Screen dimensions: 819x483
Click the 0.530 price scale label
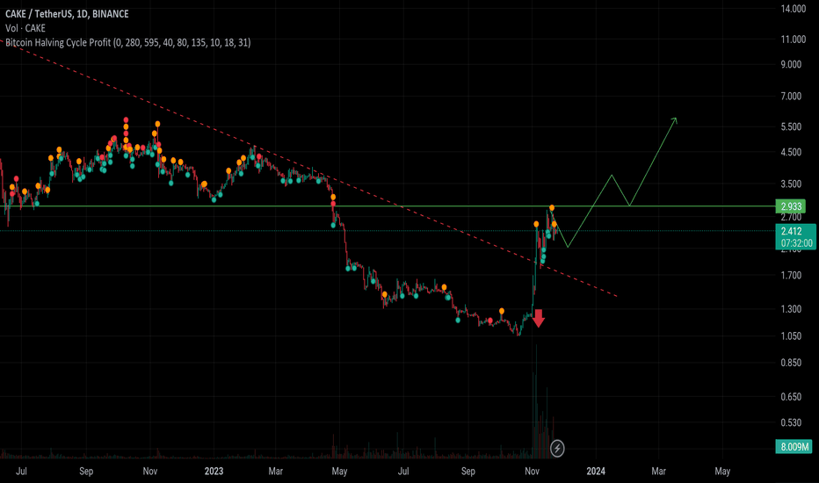click(793, 422)
